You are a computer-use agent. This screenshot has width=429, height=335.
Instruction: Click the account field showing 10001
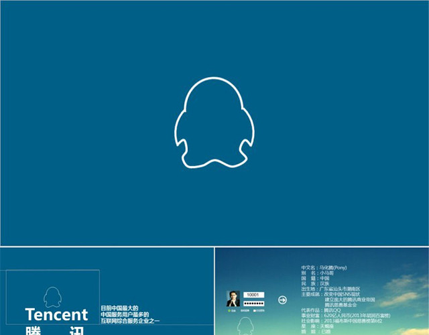pyautogui.click(x=253, y=295)
